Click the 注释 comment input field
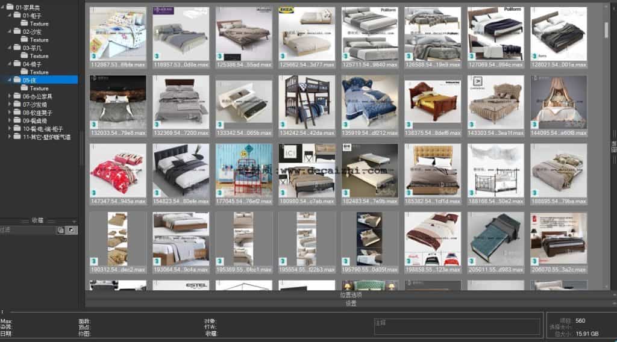This screenshot has height=342, width=617. 456,327
